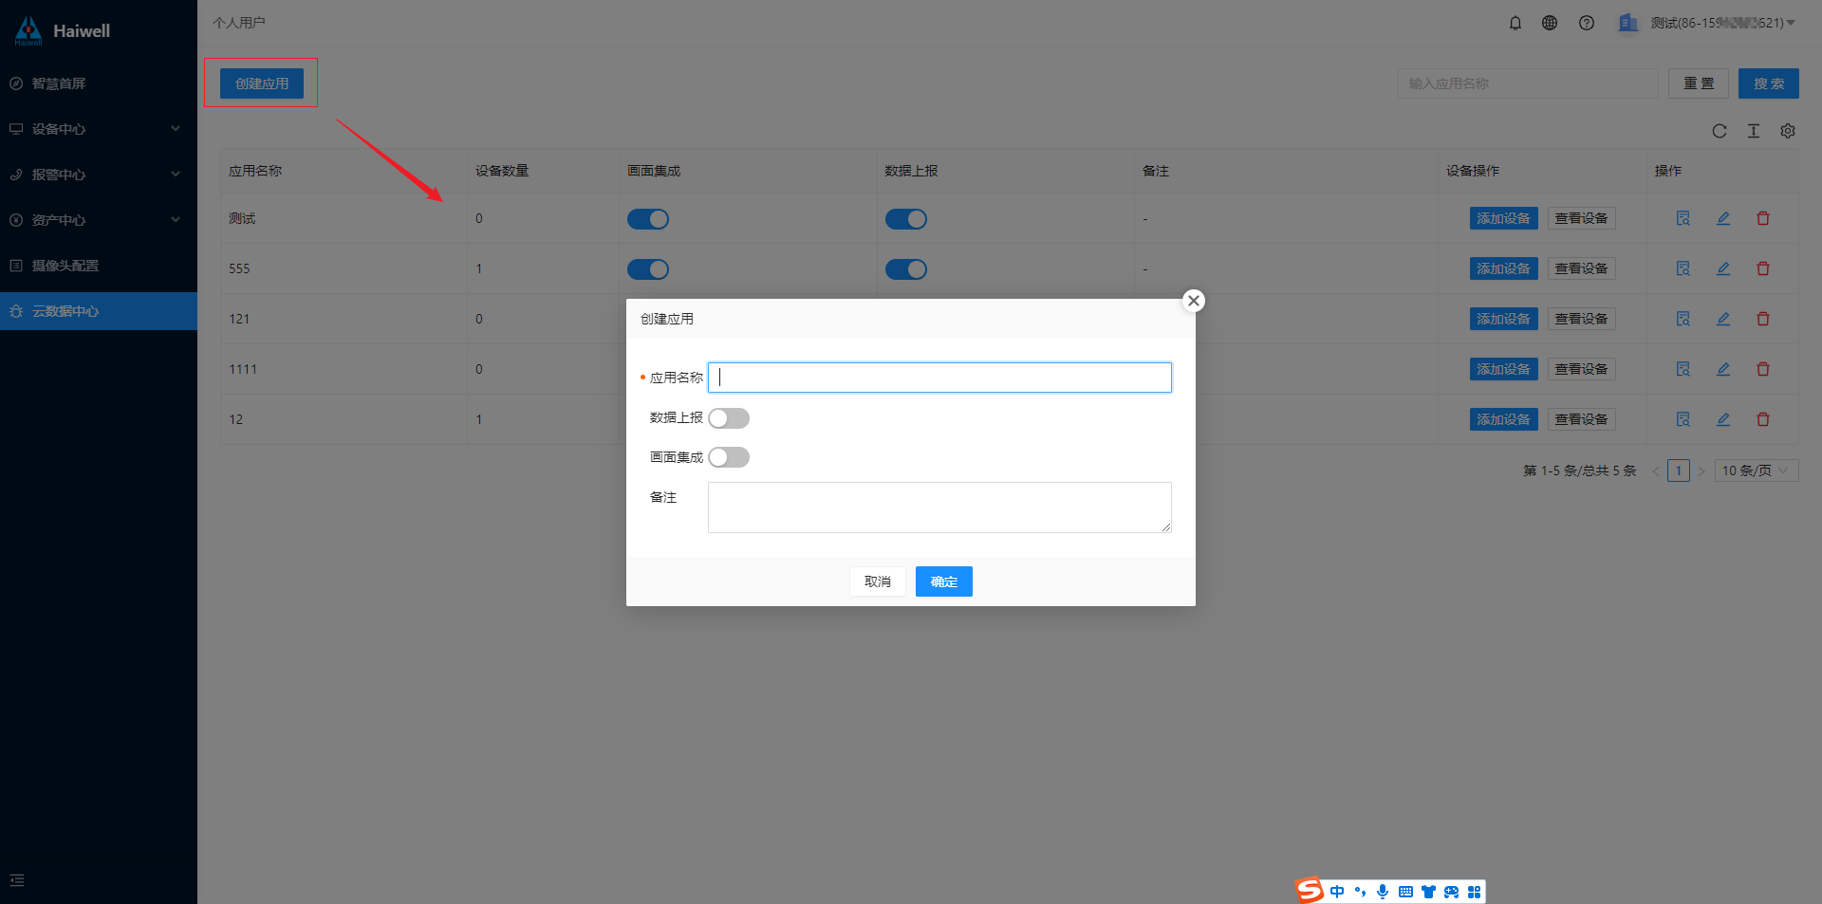Expand 资产中心 sidebar menu
Image resolution: width=1822 pixels, height=904 pixels.
[99, 220]
